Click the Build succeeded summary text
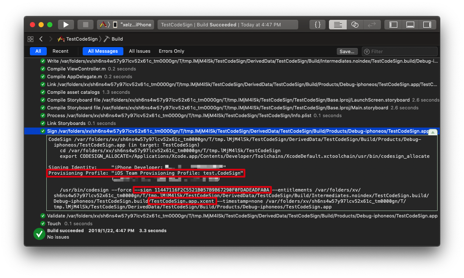Viewport: 464px width, 278px height. (65, 230)
